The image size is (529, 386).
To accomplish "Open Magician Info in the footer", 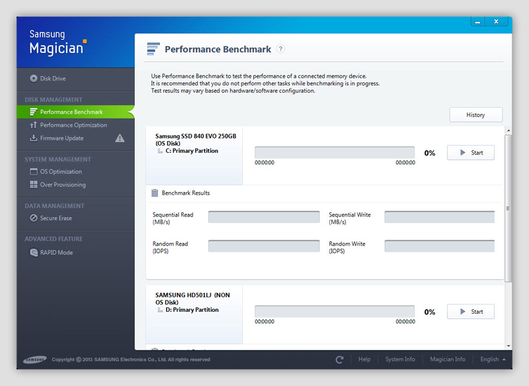I will (448, 360).
